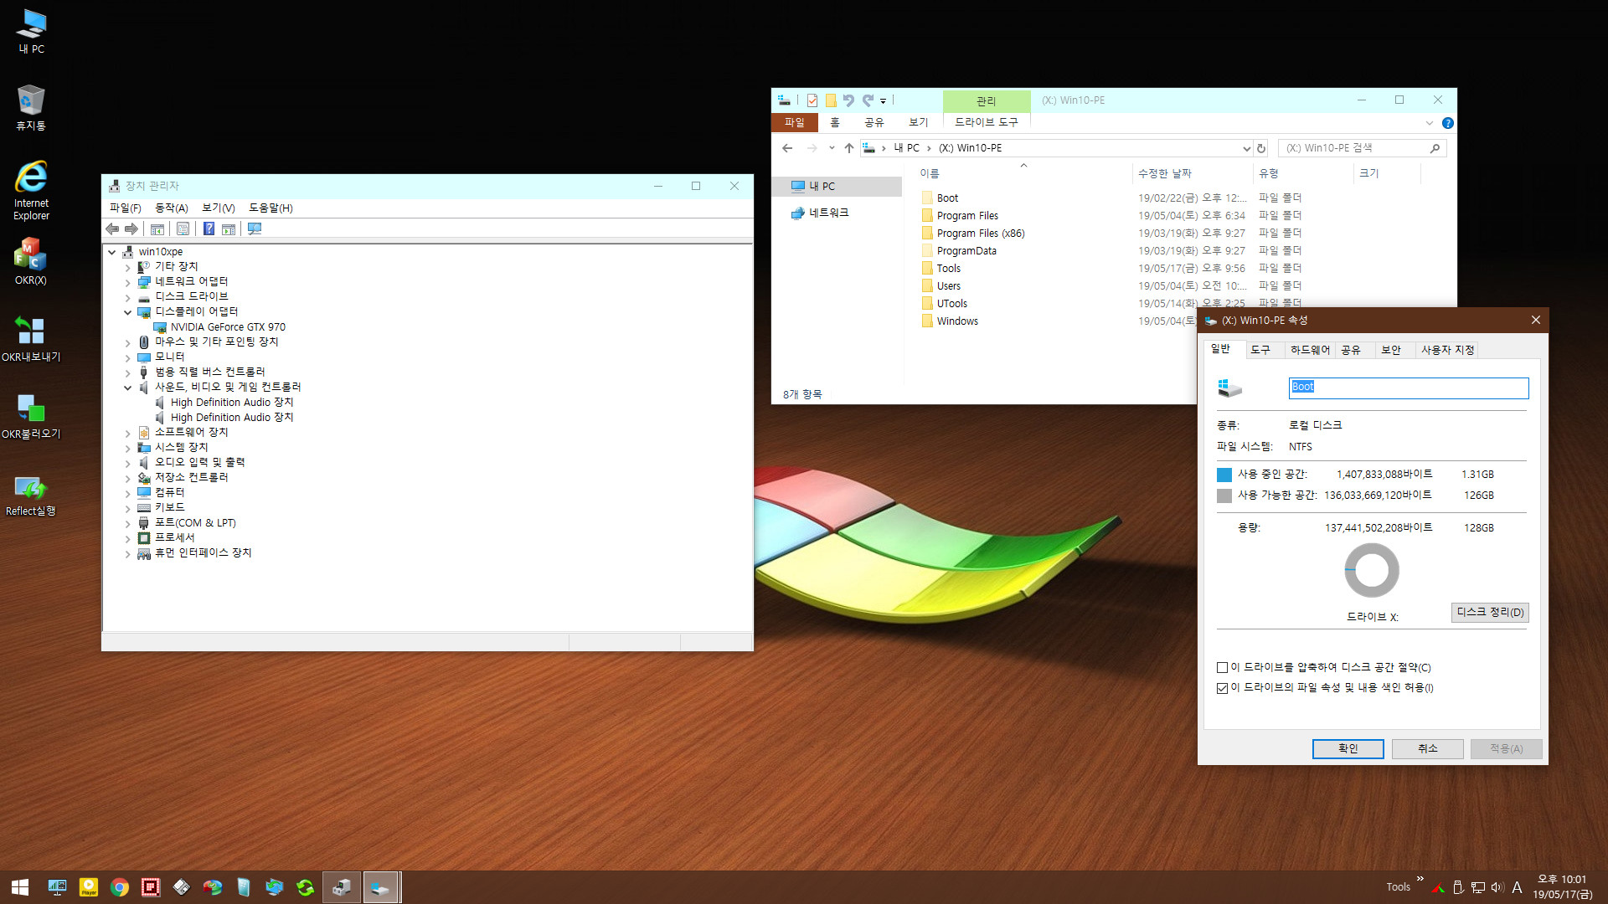
Task: Open Chrome from the taskbar
Action: pyautogui.click(x=120, y=887)
